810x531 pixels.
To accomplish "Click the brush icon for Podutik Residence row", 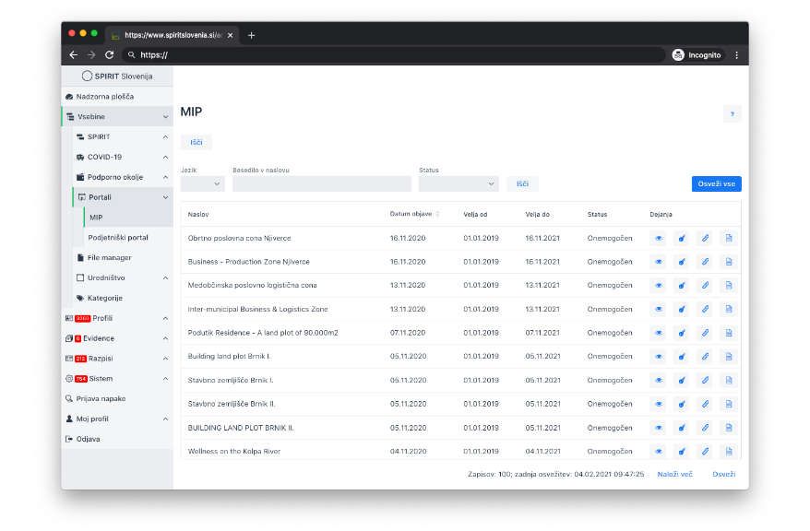I will point(682,333).
